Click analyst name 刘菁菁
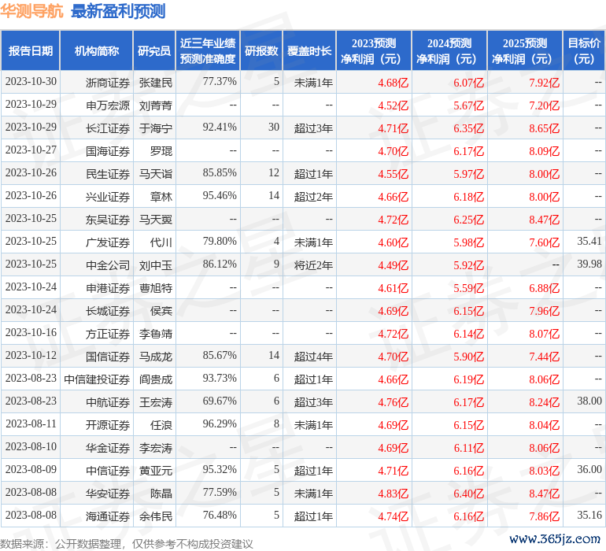606x551 pixels. click(x=156, y=105)
